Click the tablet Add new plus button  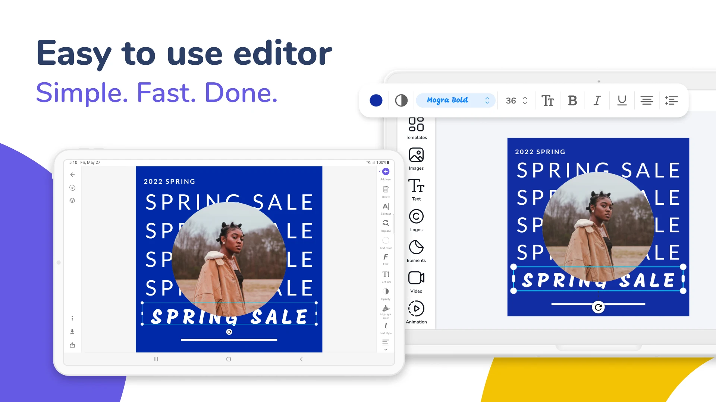(386, 172)
